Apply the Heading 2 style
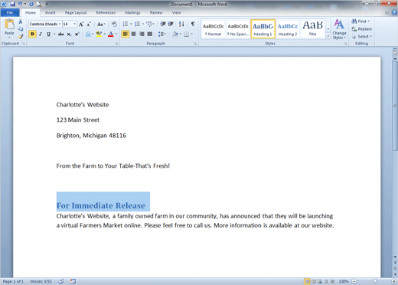 288,29
